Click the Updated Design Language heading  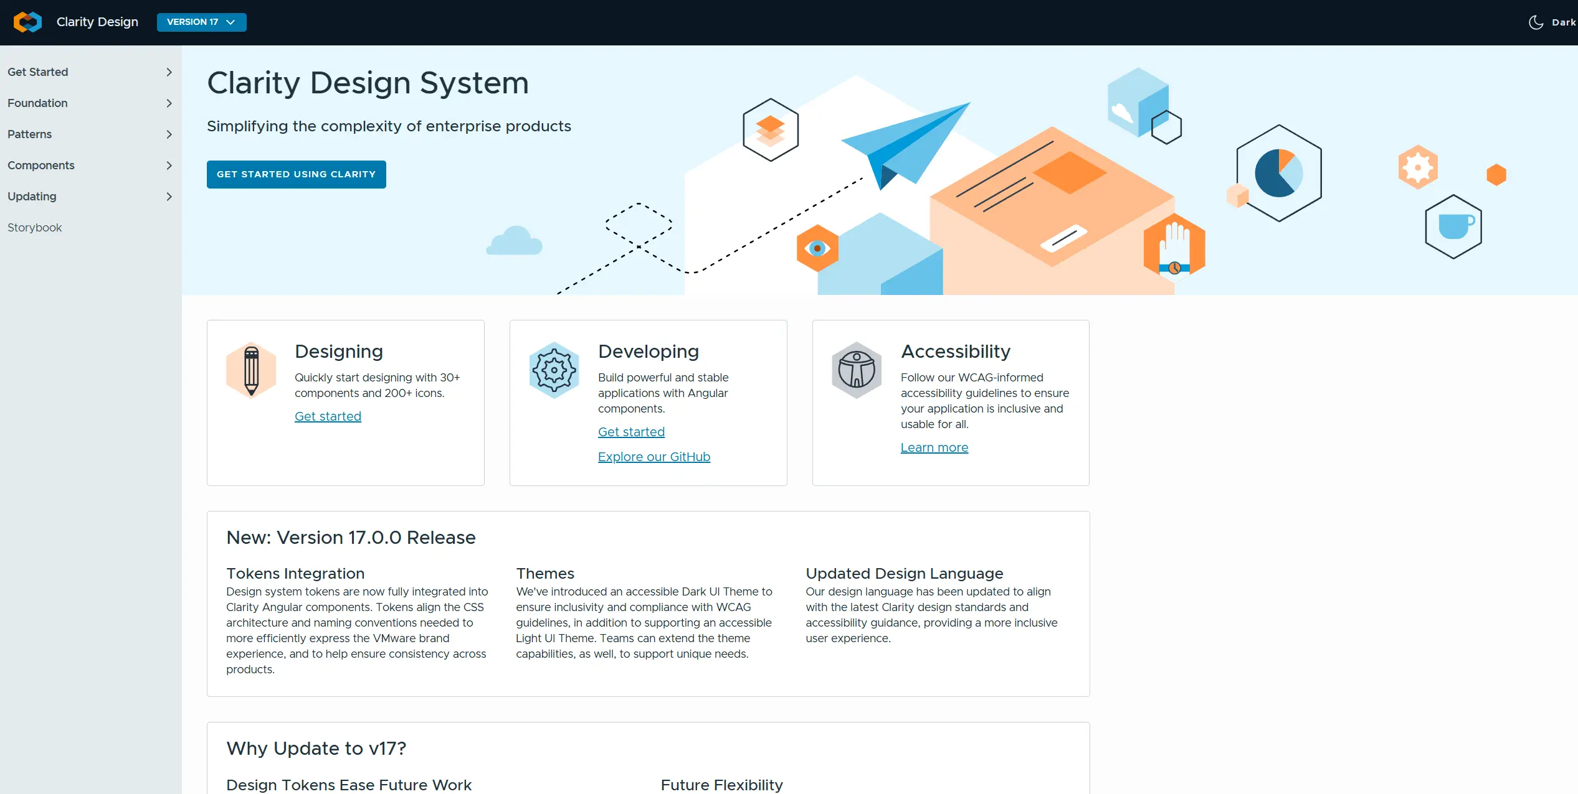905,574
